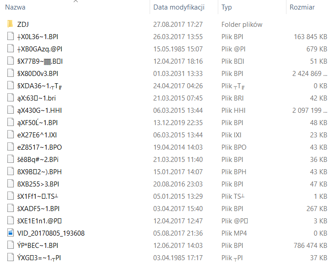Sort by the Rozmiar column header
The width and height of the screenshot is (331, 262).
[x=302, y=7]
